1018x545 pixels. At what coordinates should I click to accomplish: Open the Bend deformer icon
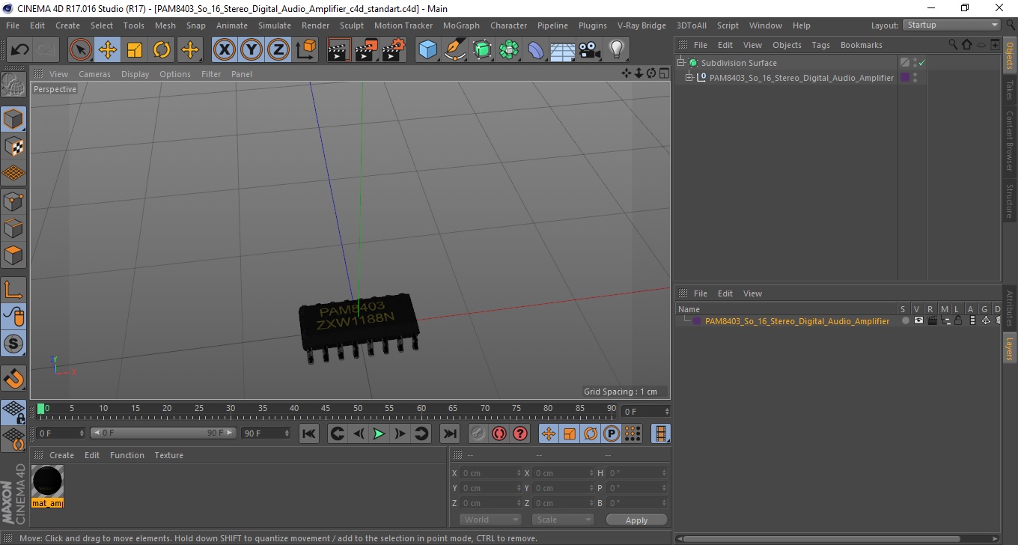(536, 50)
